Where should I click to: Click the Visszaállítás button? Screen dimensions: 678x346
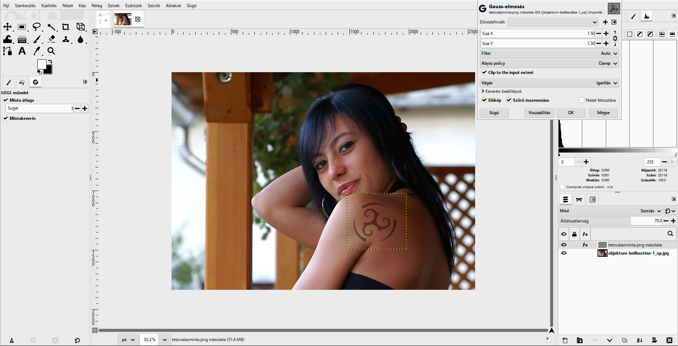539,113
